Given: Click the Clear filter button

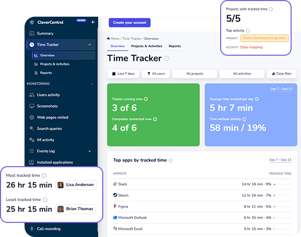Looking at the screenshot, I should 282,73.
